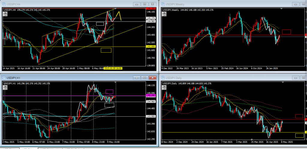The height and width of the screenshot is (149, 307).
Task: Select the yellow rectangle object in Daily chart
Action: 300,136
